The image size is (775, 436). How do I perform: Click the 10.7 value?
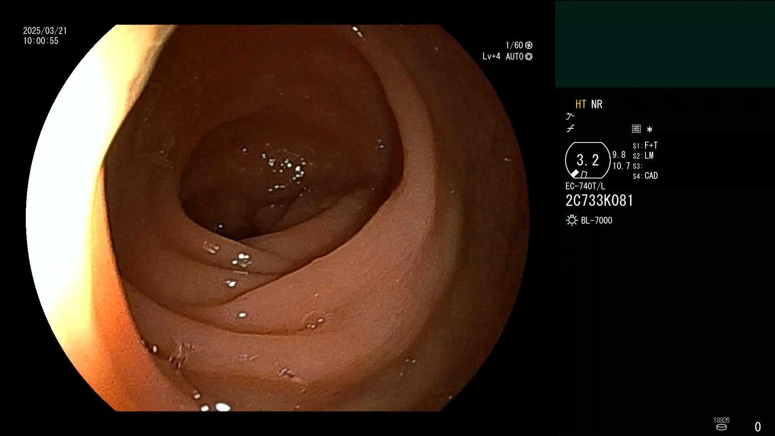(621, 166)
